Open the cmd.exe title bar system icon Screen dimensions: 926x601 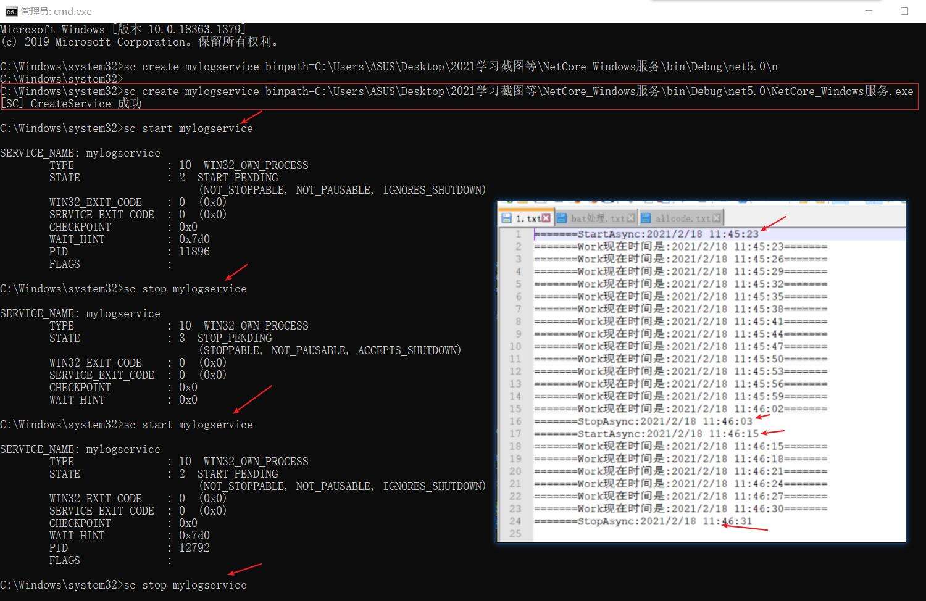(11, 11)
